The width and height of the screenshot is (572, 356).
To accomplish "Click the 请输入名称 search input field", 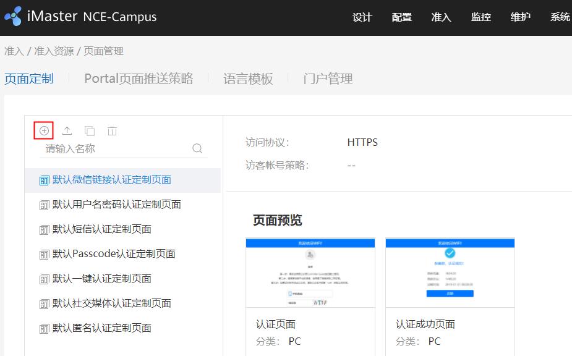I will tap(111, 148).
